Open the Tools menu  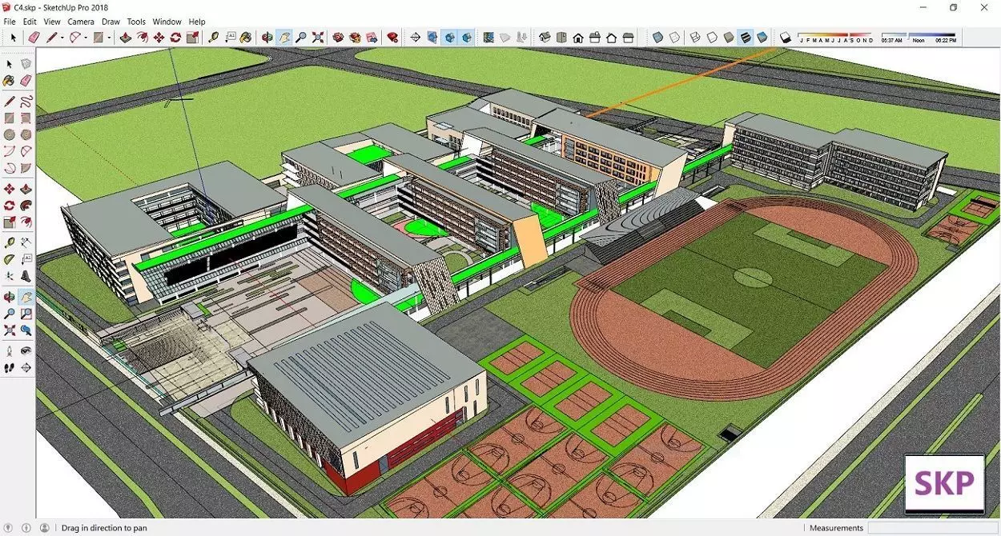(137, 22)
